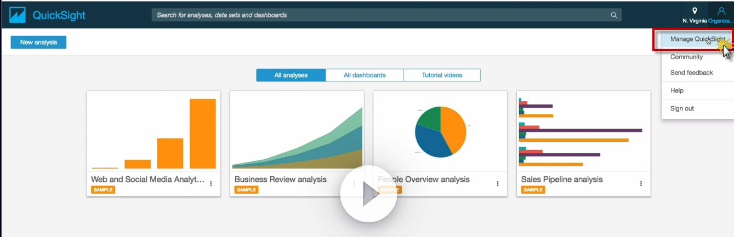
Task: Click Sign out in the menu
Action: [x=682, y=108]
